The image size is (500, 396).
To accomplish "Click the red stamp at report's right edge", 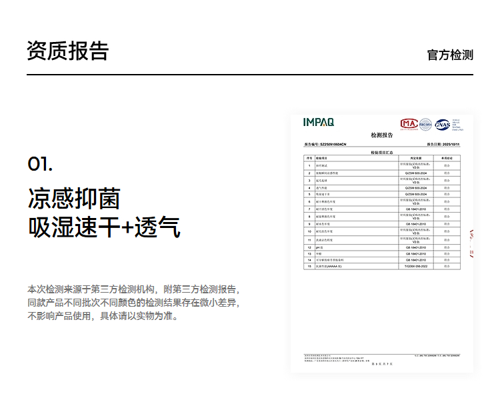I will (x=471, y=243).
